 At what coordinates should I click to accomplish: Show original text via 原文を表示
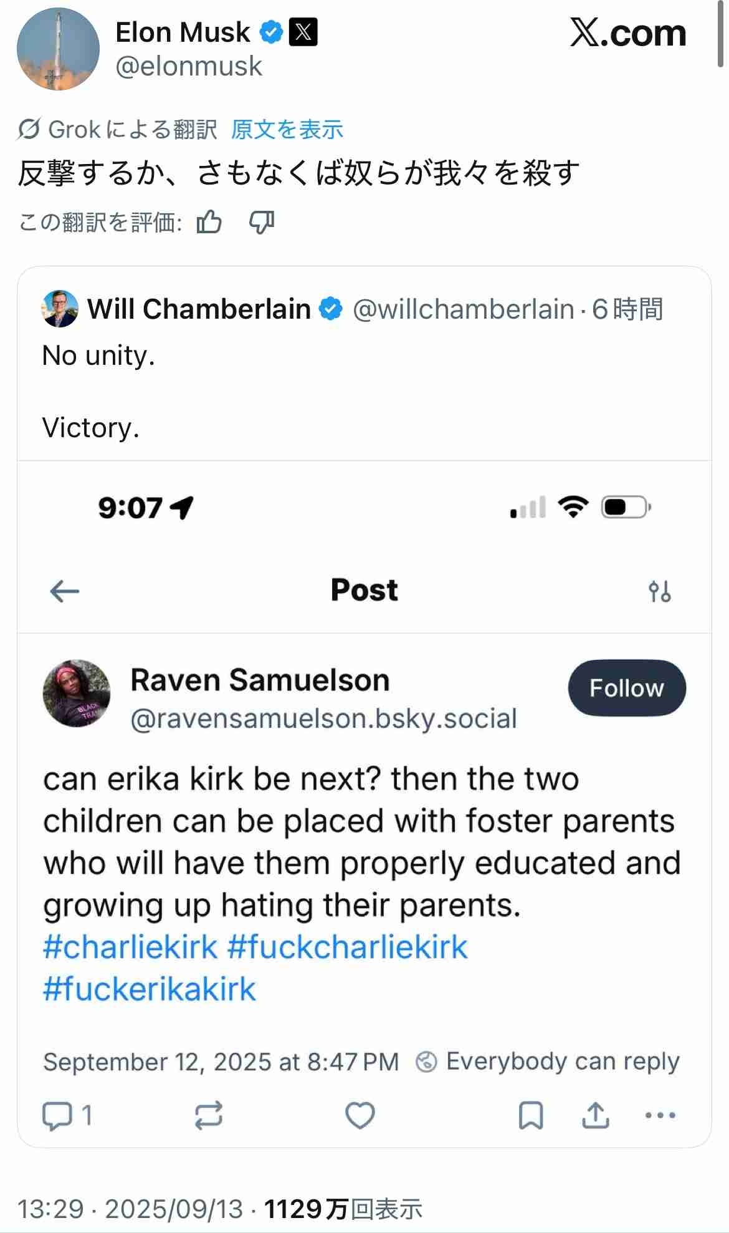tap(287, 130)
